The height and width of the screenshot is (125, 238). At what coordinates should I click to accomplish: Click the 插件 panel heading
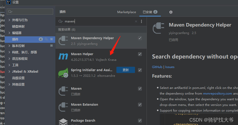coord(63,12)
